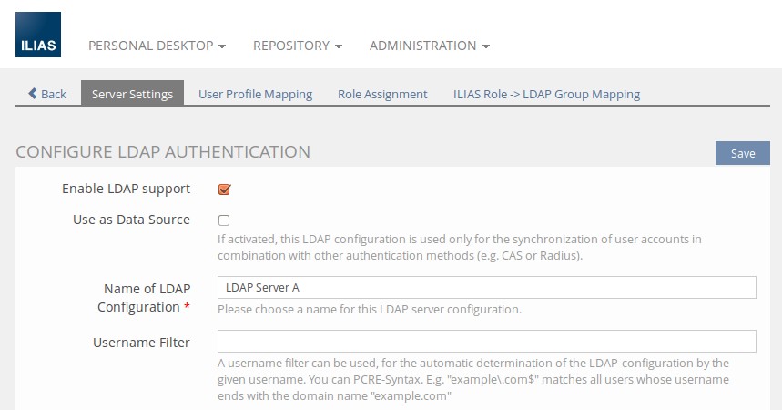782x410 pixels.
Task: Click the Enable LDAP support label
Action: (126, 189)
